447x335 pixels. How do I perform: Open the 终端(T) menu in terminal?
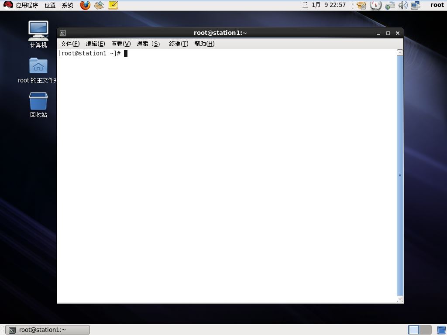[x=179, y=44]
